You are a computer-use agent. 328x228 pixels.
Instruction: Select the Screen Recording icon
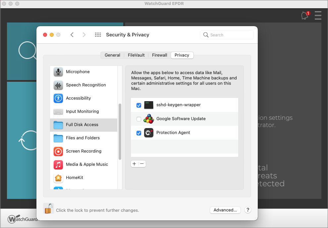(x=58, y=151)
